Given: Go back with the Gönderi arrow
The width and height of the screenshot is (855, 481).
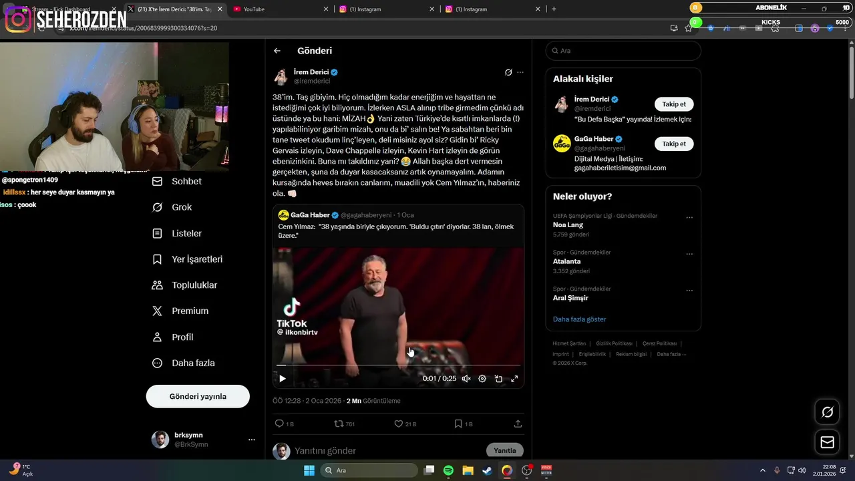Looking at the screenshot, I should pyautogui.click(x=277, y=51).
